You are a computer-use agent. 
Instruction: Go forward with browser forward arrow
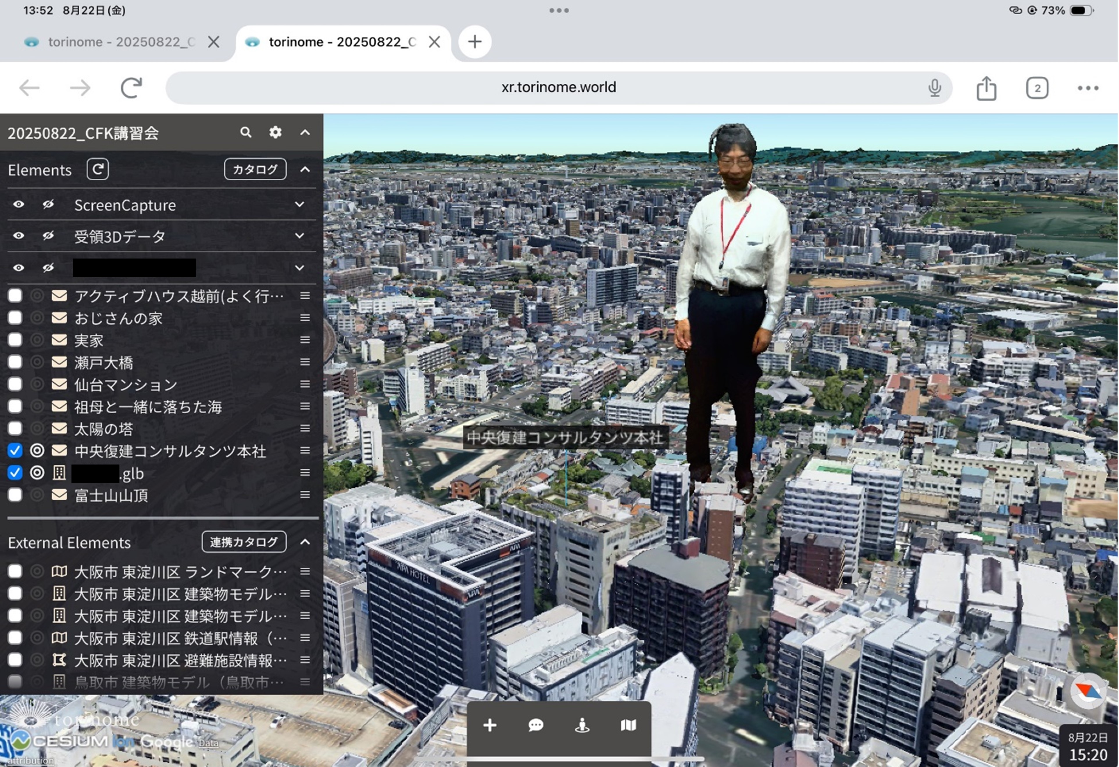(x=80, y=88)
